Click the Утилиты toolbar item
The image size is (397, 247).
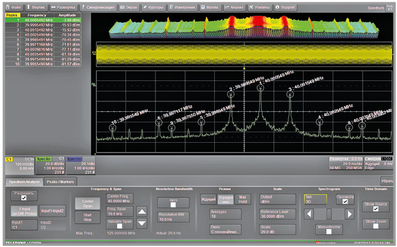259,6
